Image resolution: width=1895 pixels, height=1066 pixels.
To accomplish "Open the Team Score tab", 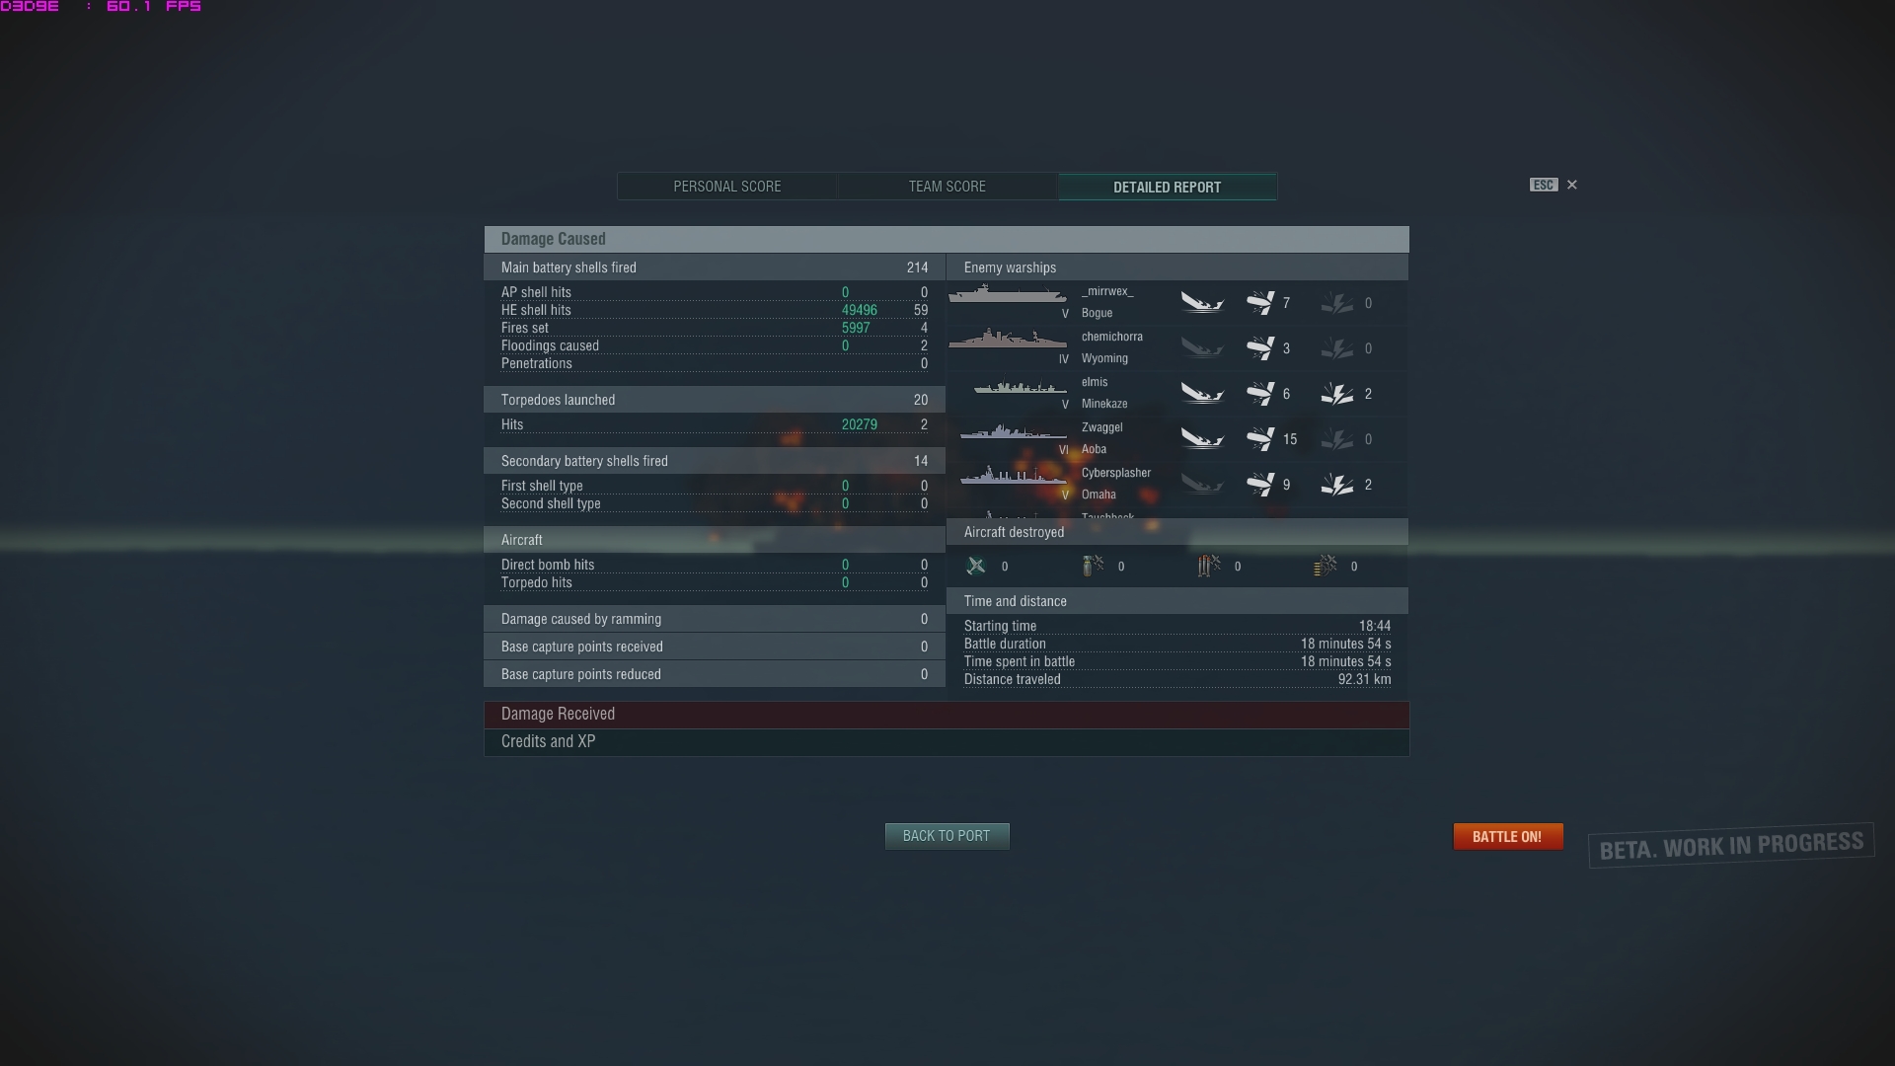I will tap(947, 187).
